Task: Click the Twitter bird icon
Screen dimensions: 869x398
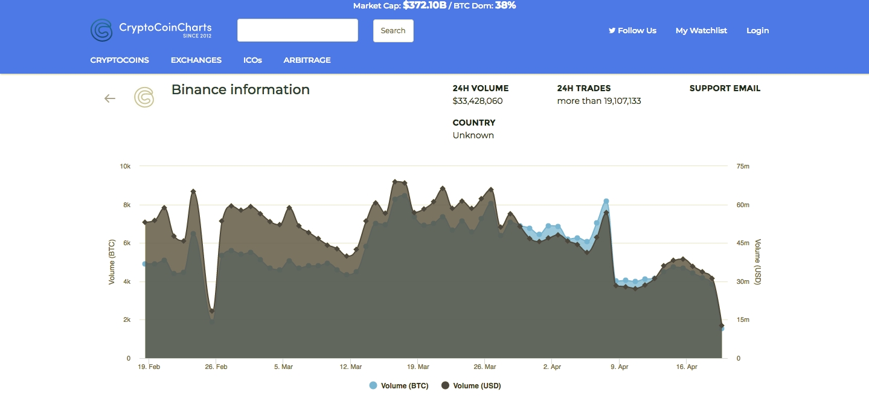Action: pyautogui.click(x=612, y=30)
